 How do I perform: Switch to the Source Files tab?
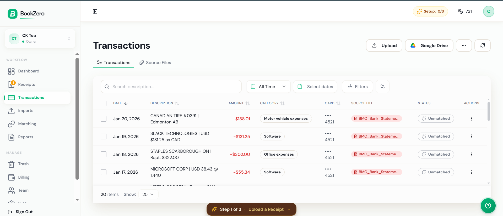(x=155, y=62)
